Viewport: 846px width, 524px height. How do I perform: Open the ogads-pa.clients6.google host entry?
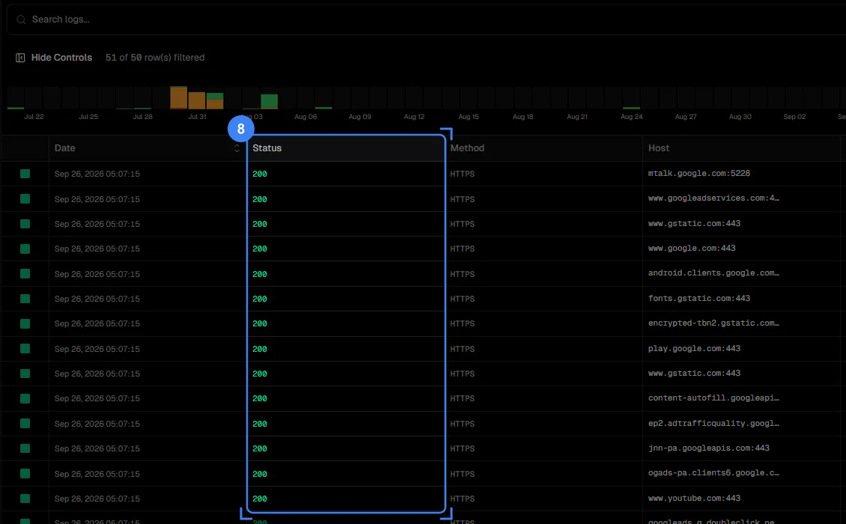713,473
